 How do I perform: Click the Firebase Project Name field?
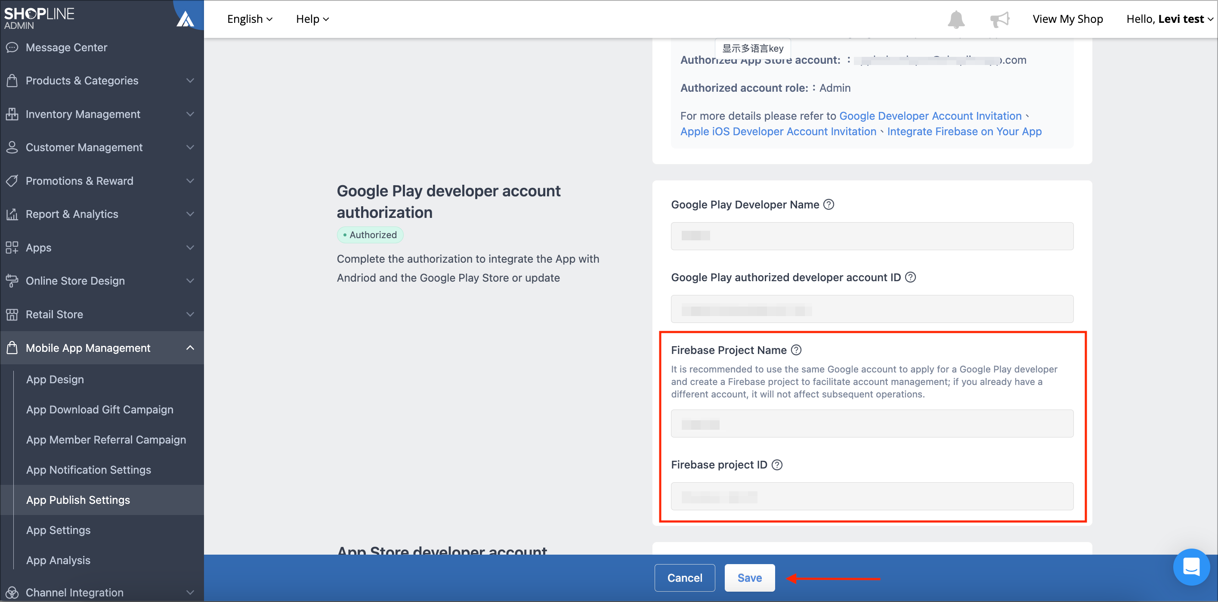tap(872, 423)
